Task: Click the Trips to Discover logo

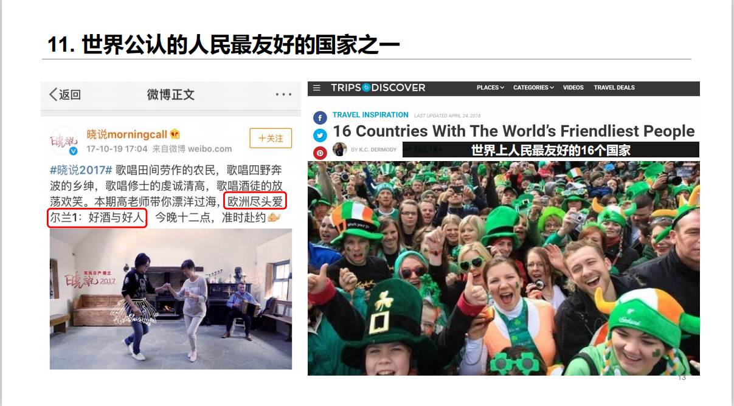Action: 378,88
